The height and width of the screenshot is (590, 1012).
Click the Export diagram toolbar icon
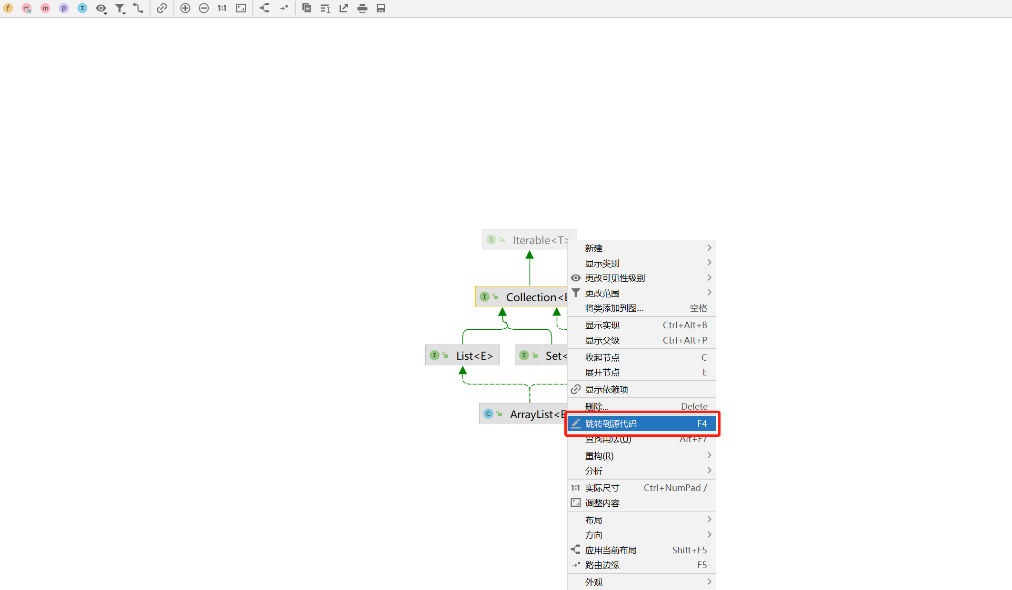344,8
